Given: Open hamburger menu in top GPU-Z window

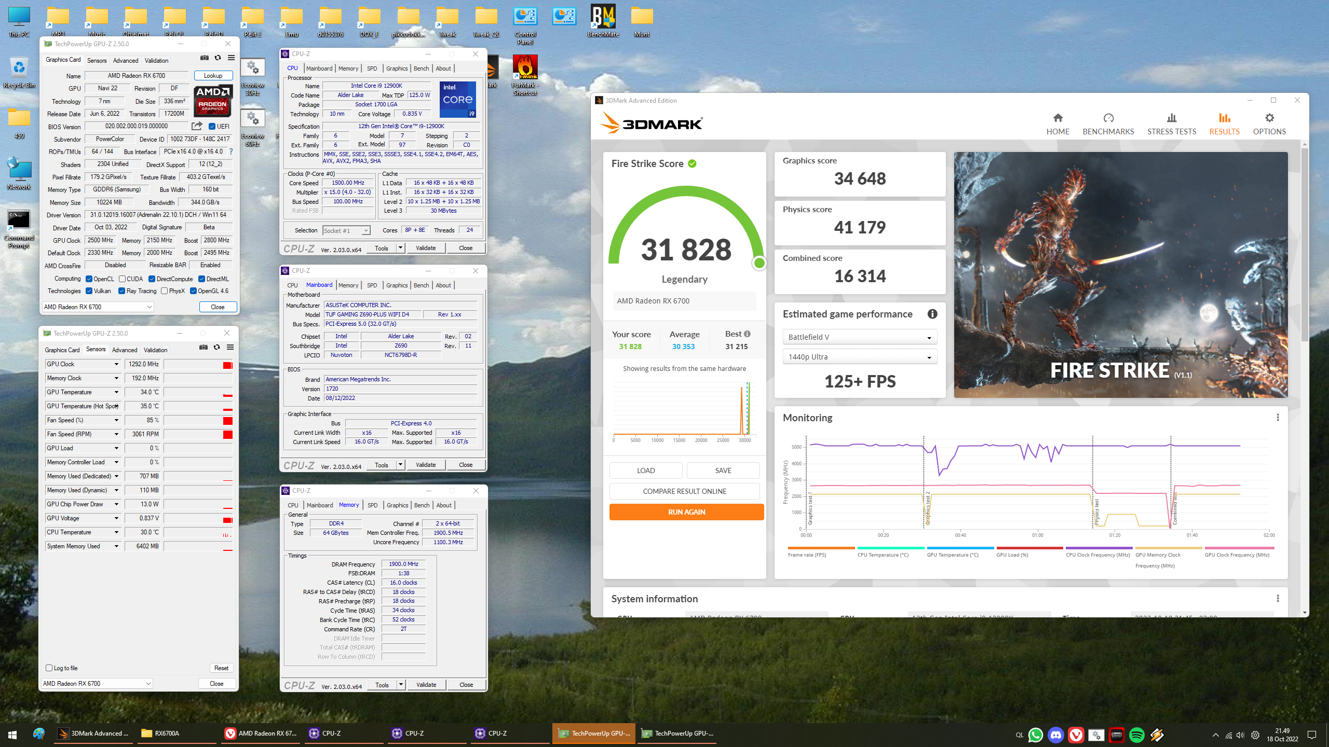Looking at the screenshot, I should pos(232,58).
